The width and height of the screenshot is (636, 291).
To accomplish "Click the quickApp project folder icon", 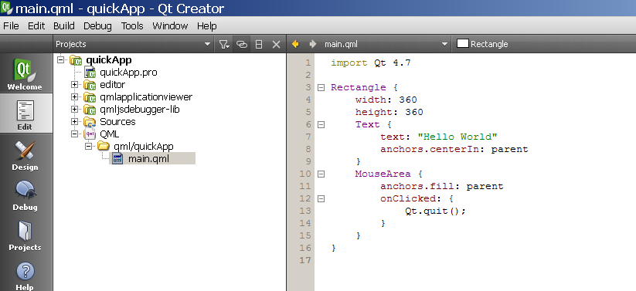I will click(x=76, y=60).
